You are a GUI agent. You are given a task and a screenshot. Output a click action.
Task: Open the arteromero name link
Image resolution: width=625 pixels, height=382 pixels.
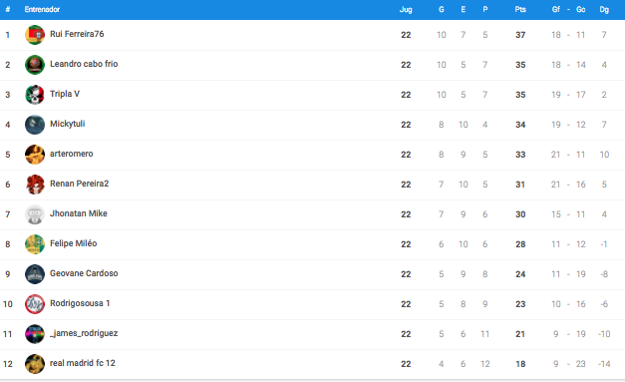tap(72, 154)
